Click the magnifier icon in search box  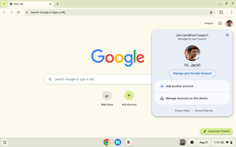(x=50, y=79)
